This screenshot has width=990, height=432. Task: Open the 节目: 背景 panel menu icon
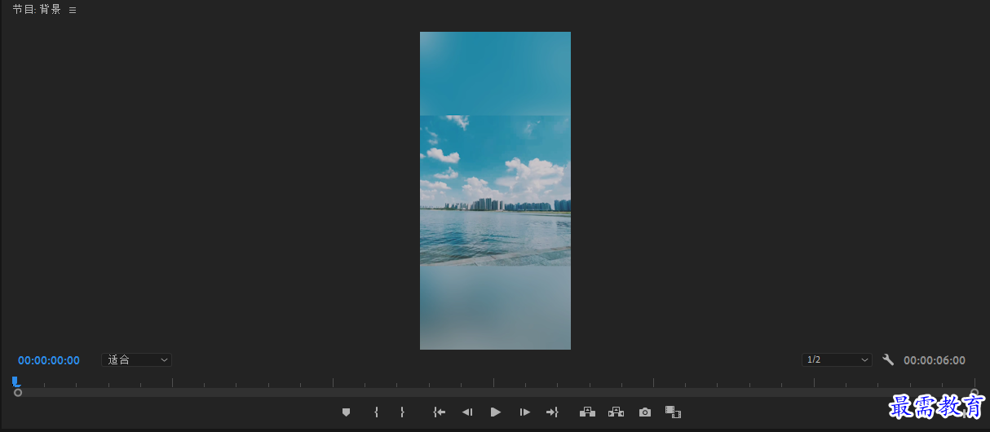pyautogui.click(x=73, y=11)
